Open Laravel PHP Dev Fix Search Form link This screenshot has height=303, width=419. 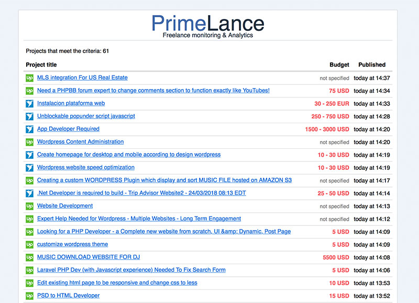[x=131, y=270]
